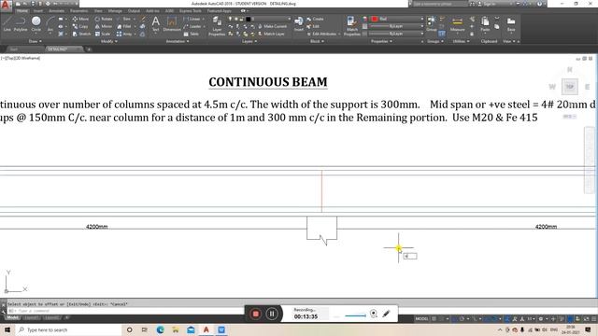
Task: Activate the Mirror command
Action: click(x=104, y=26)
